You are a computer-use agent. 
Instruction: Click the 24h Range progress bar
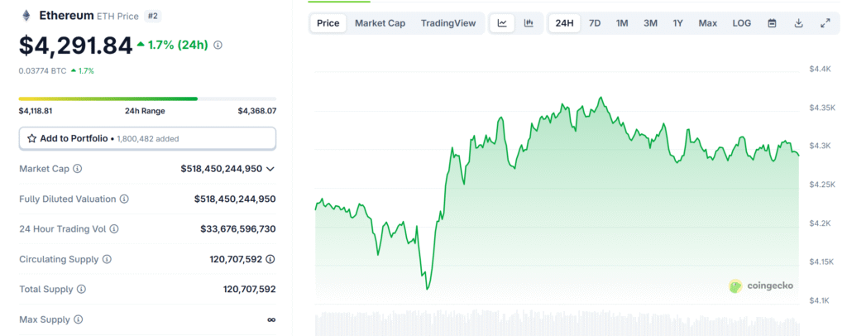point(147,98)
